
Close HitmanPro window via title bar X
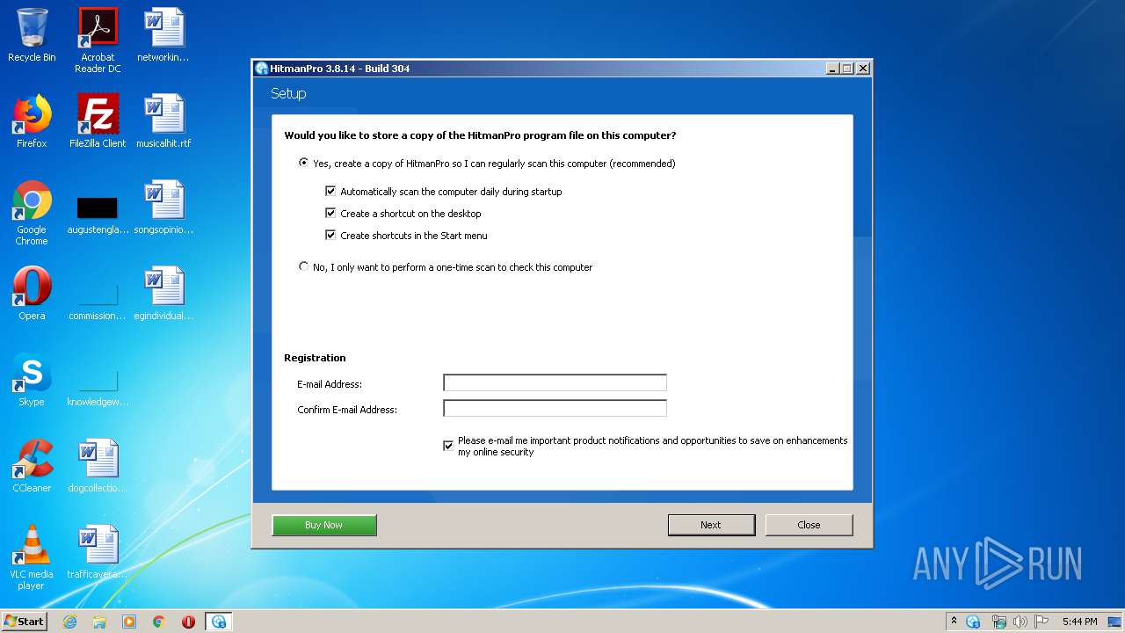point(863,69)
